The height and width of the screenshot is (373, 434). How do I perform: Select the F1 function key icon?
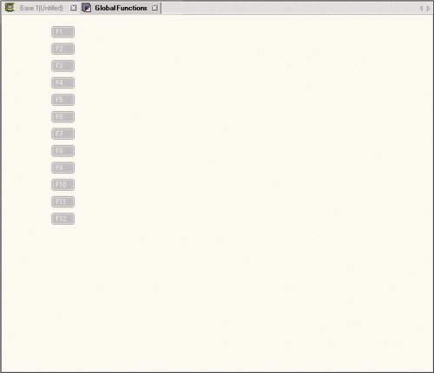pyautogui.click(x=62, y=32)
